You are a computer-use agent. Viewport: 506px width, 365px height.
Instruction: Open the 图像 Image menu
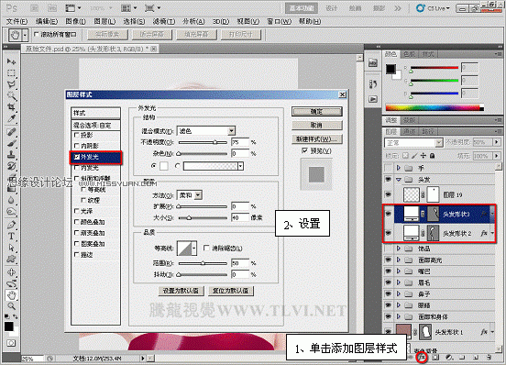[75, 21]
